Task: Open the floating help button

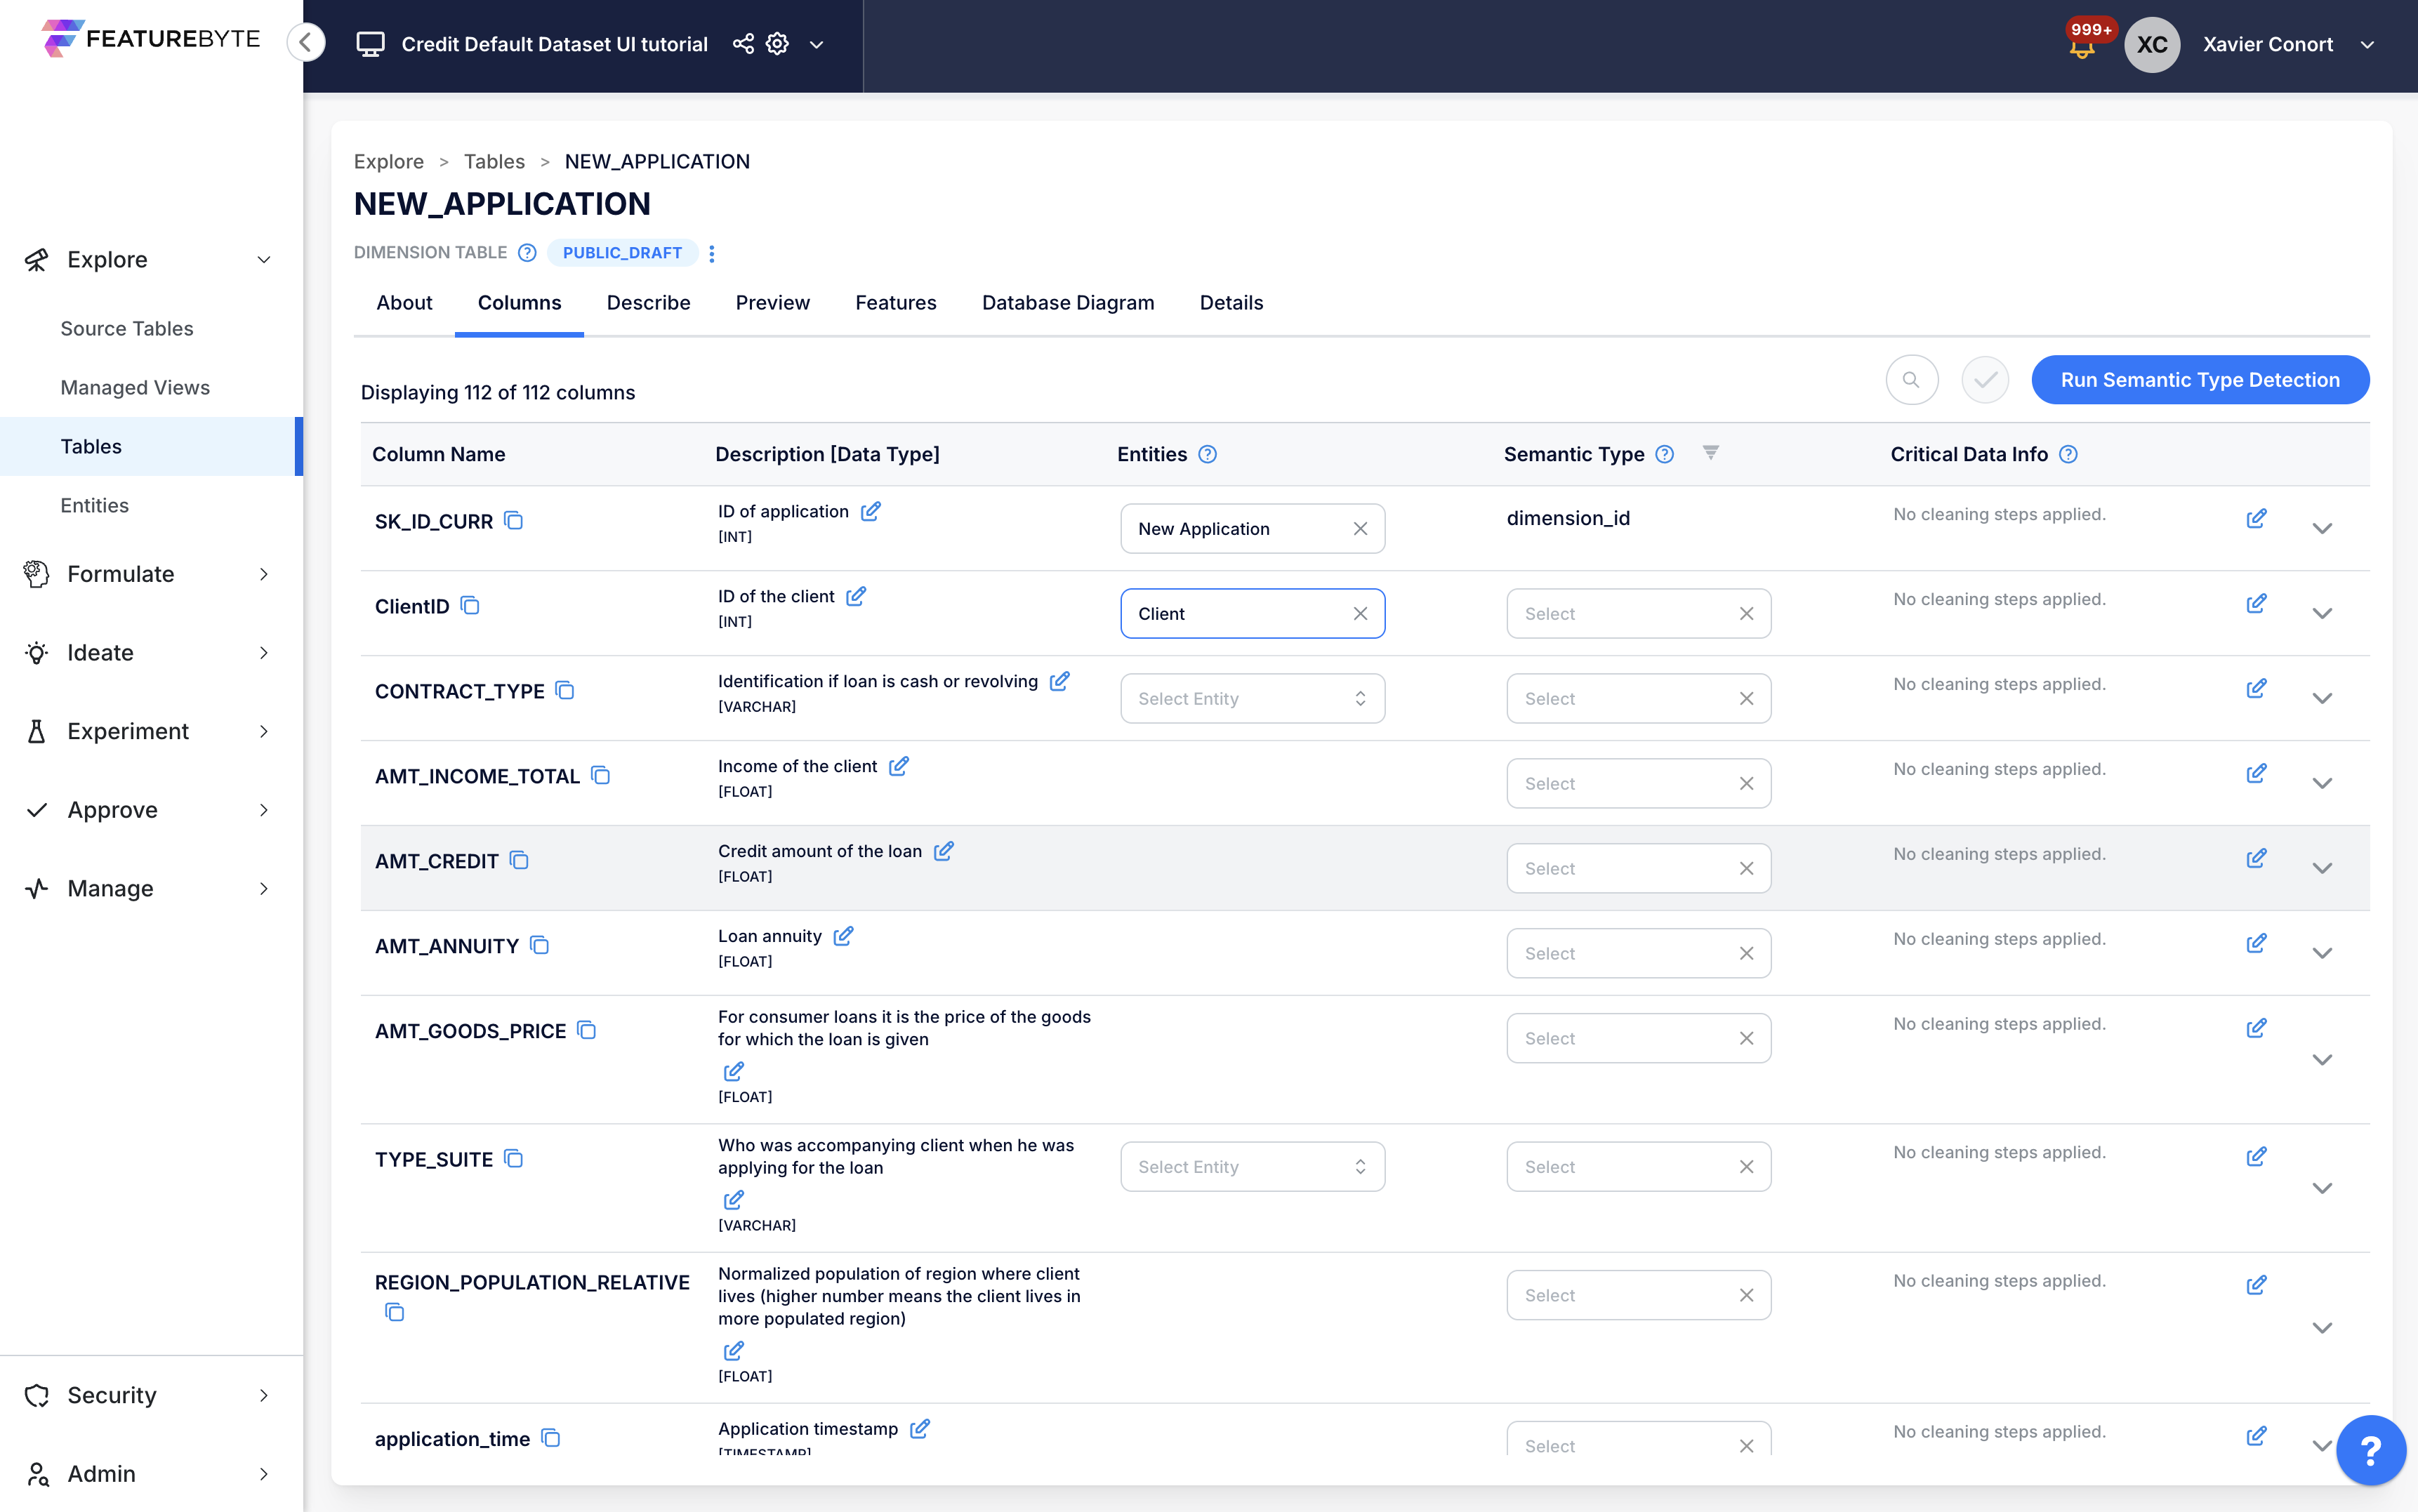Action: point(2371,1449)
